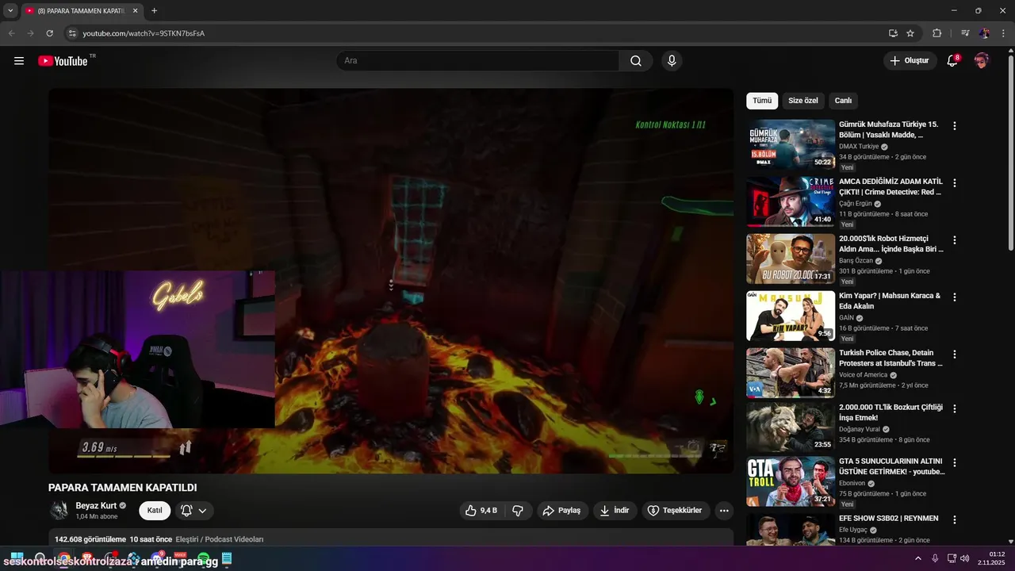Open Chrome three-dot menu
Screen dimensions: 1015x571
[x=1002, y=33]
